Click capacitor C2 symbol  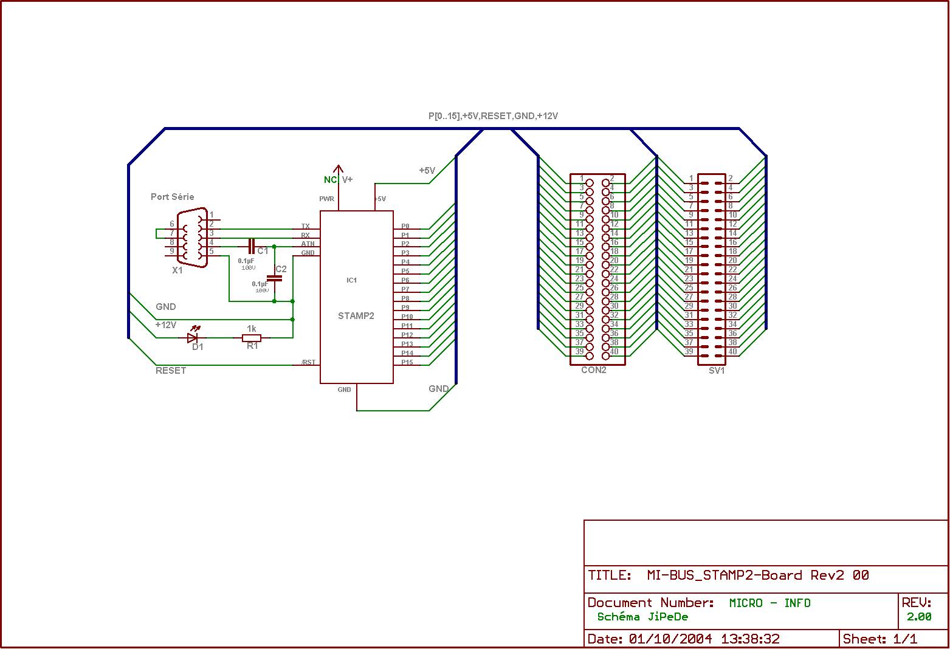[x=275, y=278]
